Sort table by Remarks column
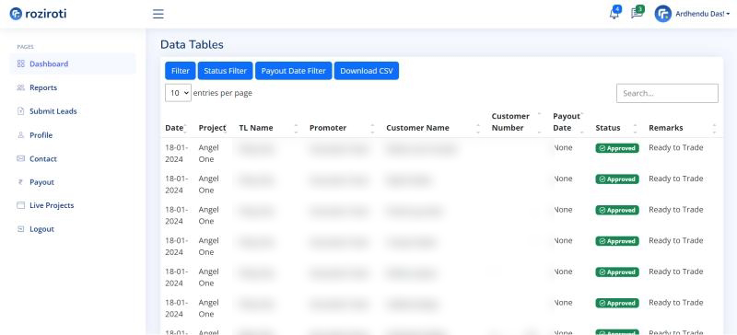Screen dimensions: 737x335 coord(683,128)
